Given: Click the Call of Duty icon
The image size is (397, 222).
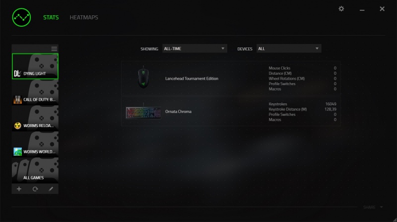Looking at the screenshot, I should coord(17,100).
